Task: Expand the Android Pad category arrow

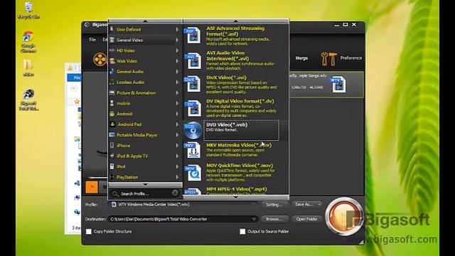Action: [x=177, y=124]
